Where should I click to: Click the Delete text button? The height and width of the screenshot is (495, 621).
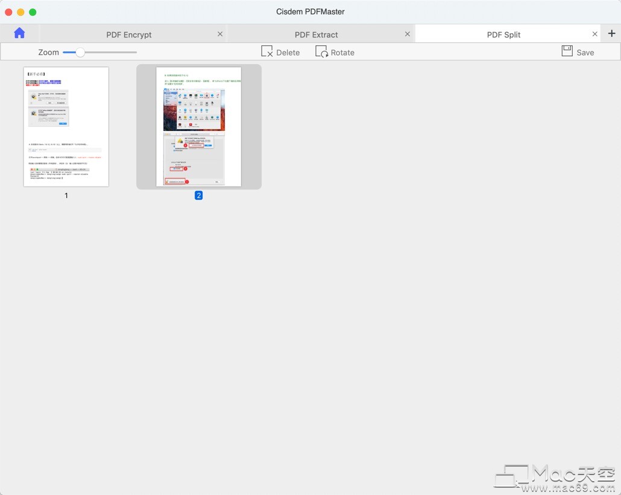click(x=288, y=53)
